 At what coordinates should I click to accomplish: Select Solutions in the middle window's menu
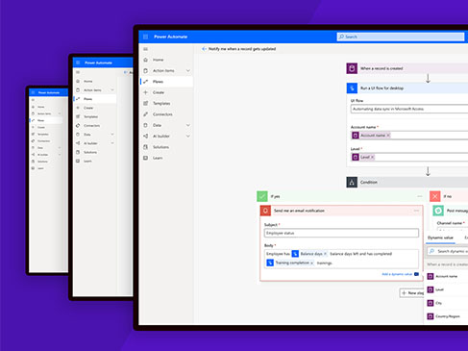[x=90, y=152]
